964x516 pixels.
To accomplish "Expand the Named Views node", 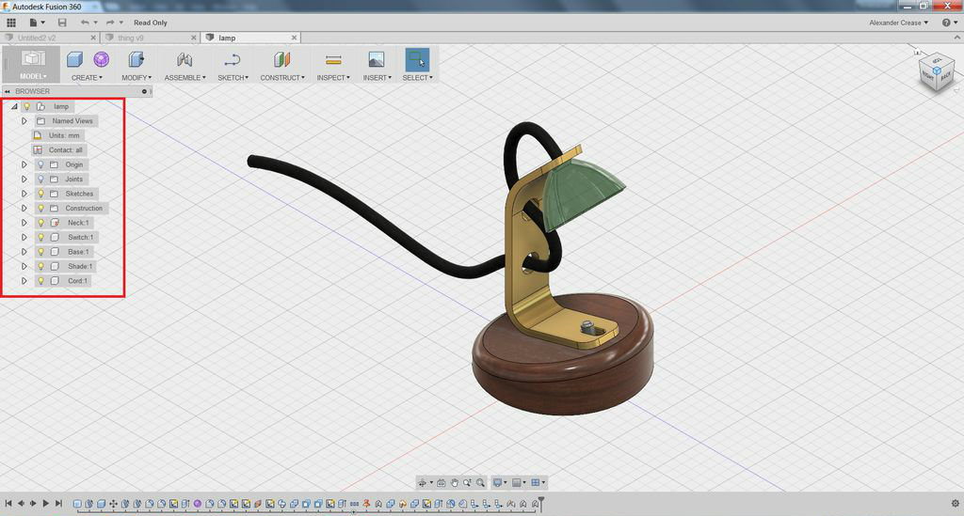I will tap(24, 121).
